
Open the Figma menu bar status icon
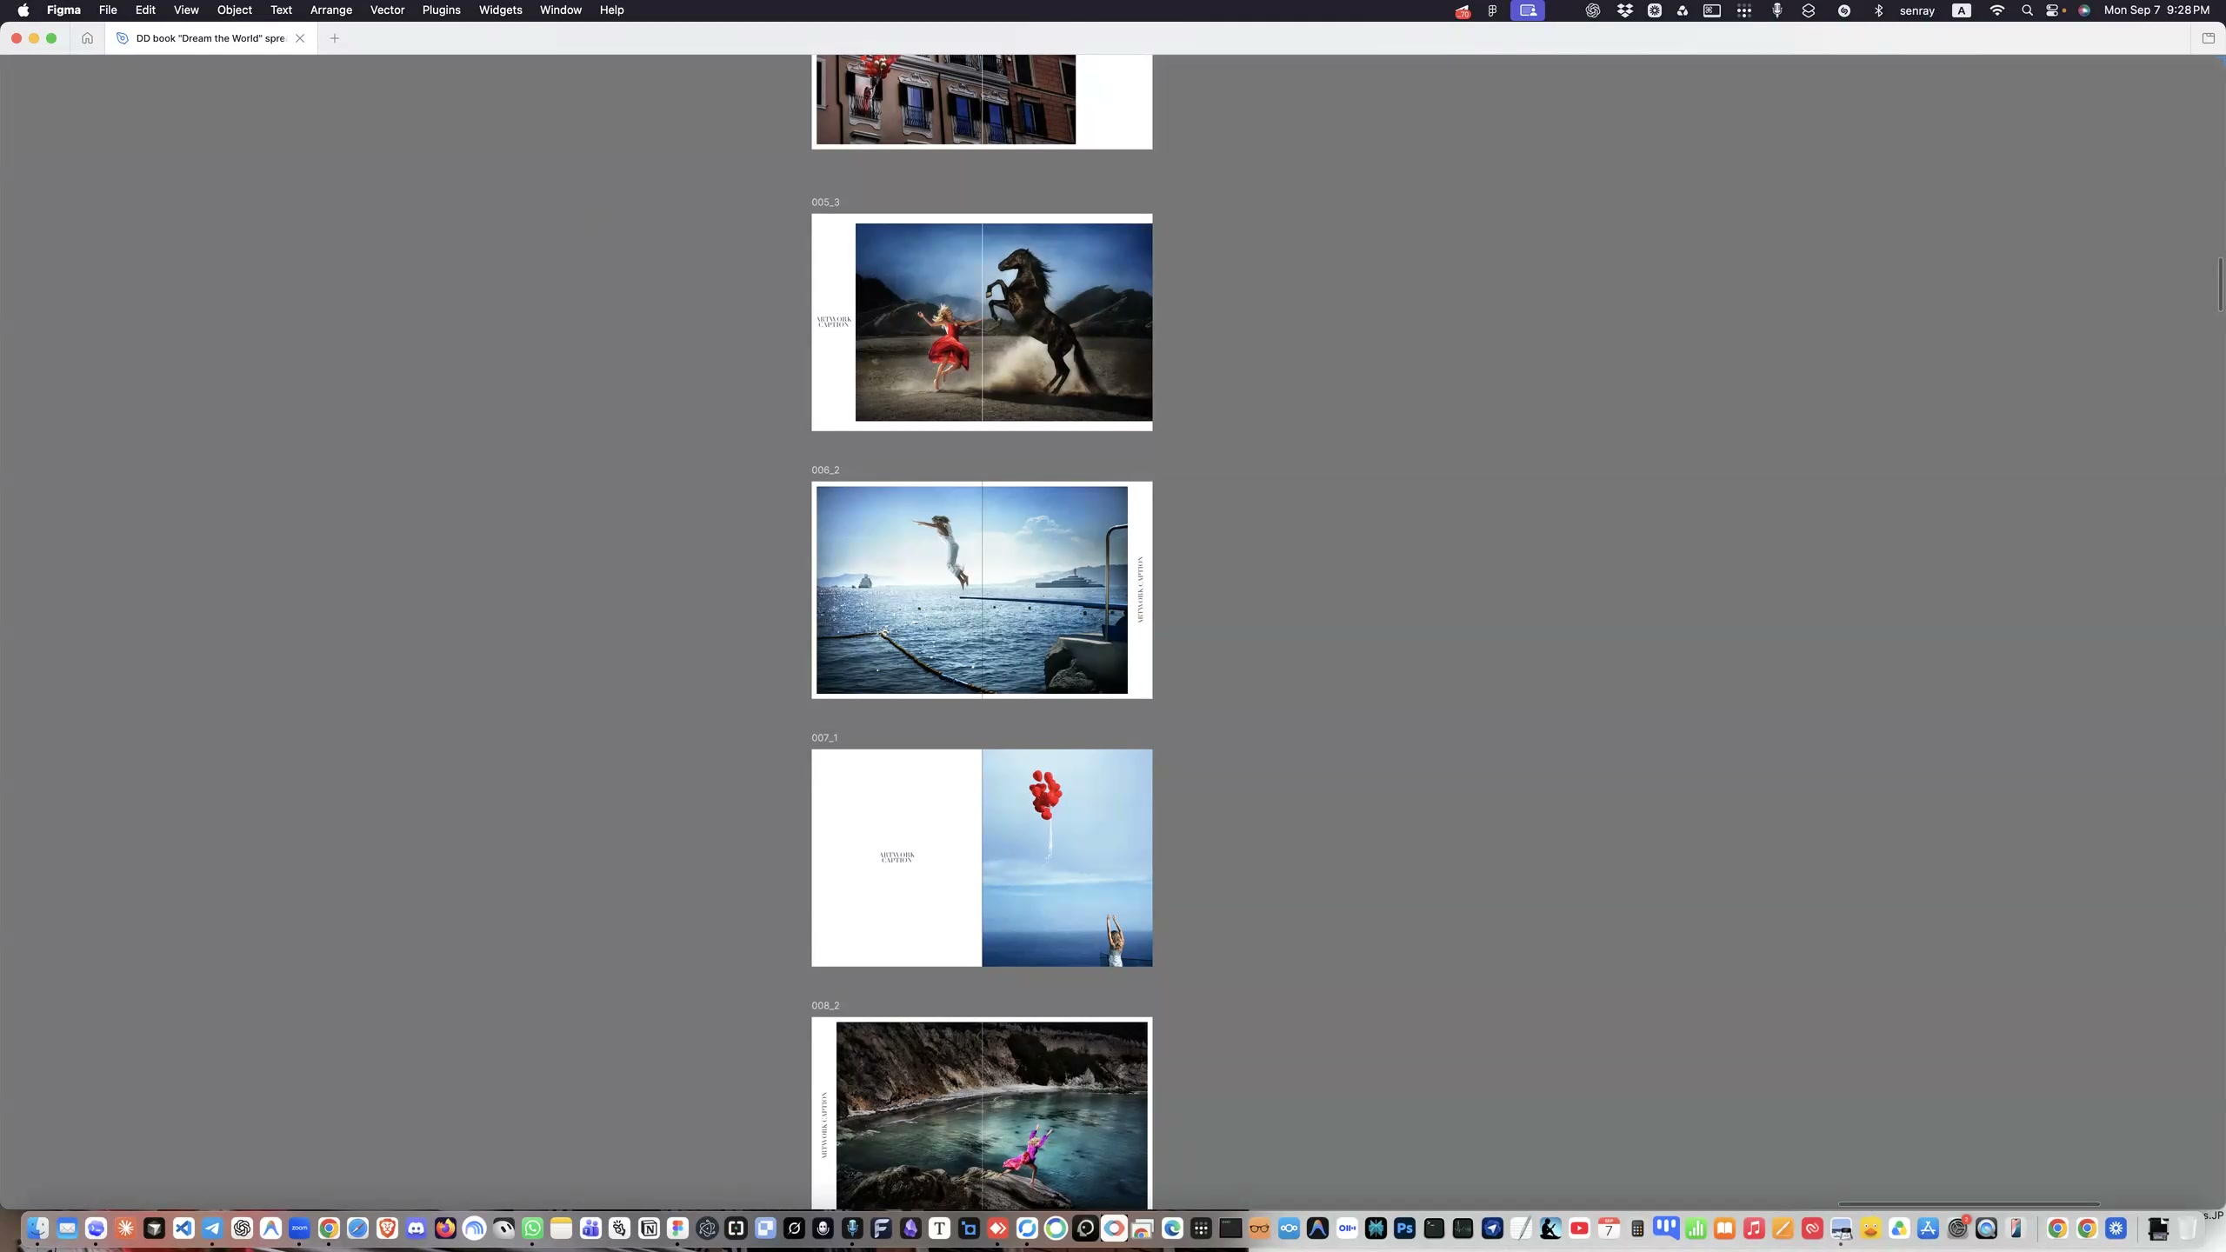point(1492,10)
